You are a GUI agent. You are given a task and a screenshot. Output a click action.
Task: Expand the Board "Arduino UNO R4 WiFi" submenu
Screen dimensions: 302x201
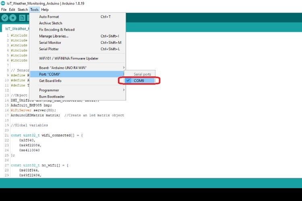pyautogui.click(x=78, y=68)
